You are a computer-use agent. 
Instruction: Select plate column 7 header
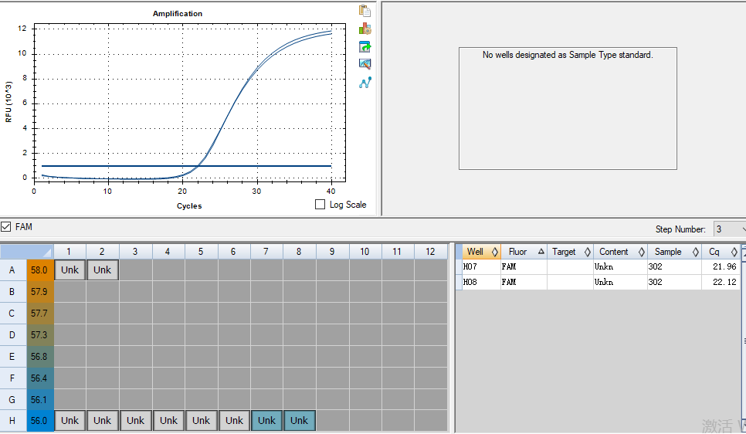266,251
